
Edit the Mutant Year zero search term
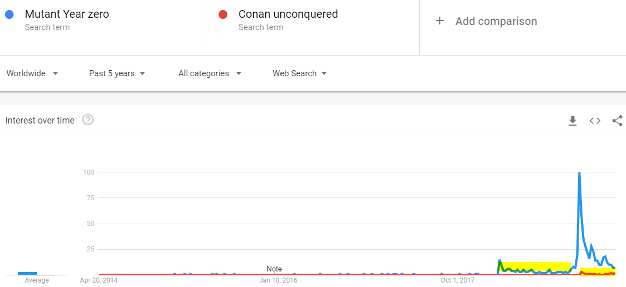(67, 14)
